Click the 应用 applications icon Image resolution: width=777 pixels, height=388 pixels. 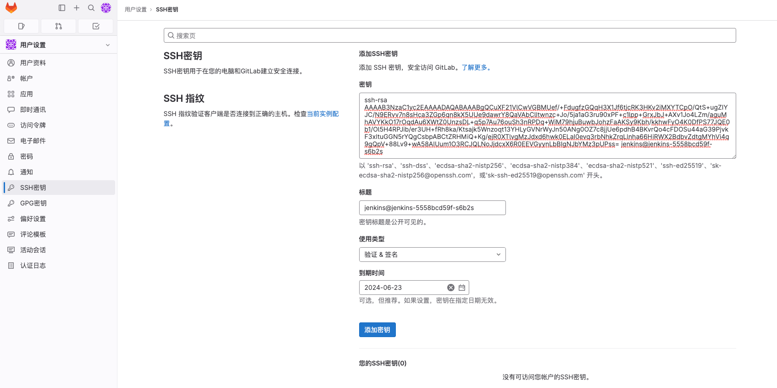(x=11, y=94)
